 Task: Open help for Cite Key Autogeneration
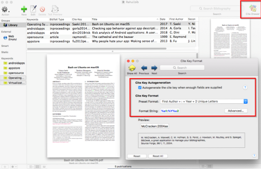[x=245, y=88]
